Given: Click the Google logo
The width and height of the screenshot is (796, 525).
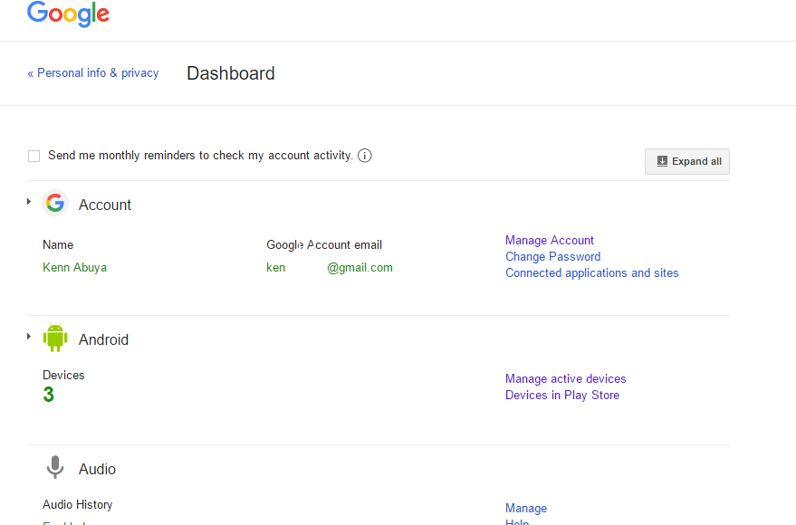Looking at the screenshot, I should 68,14.
